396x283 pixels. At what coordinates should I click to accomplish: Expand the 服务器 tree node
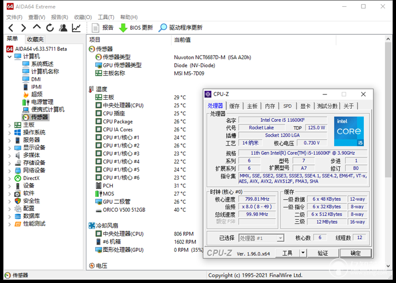(x=10, y=140)
